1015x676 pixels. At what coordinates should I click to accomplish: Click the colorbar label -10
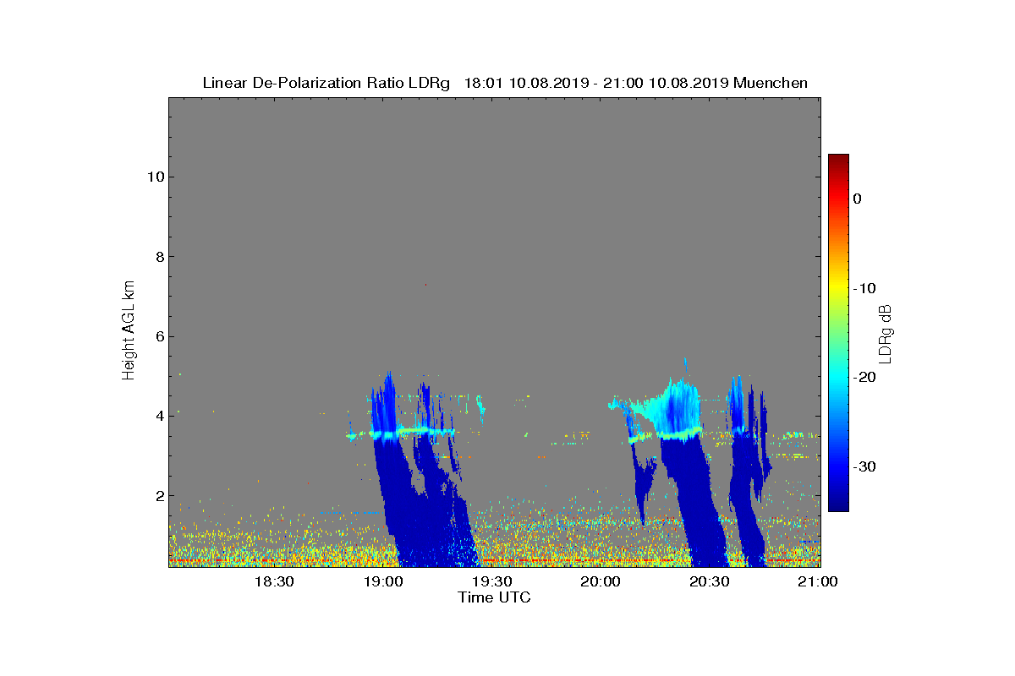click(x=864, y=288)
